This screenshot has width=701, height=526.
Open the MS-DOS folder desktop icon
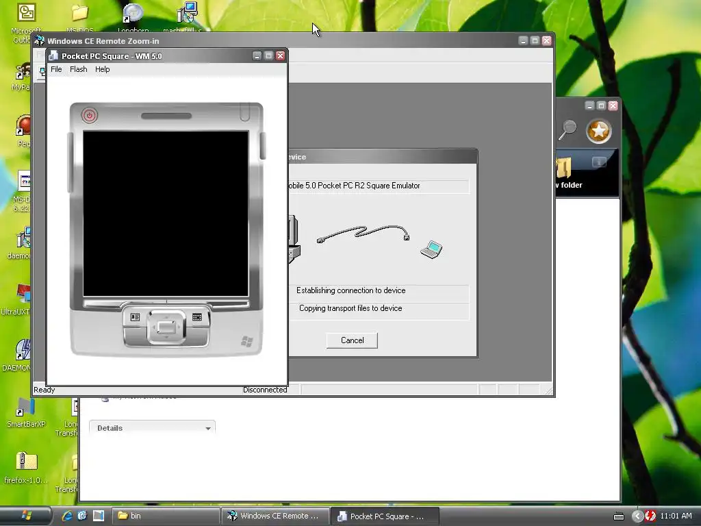[79, 18]
